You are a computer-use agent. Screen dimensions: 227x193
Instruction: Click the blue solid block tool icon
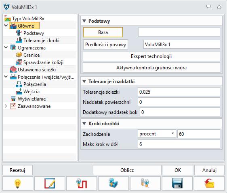click(113, 183)
